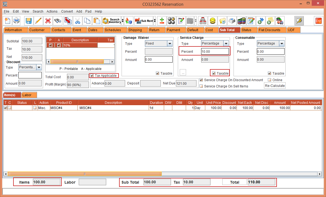
Task: Select the Save icon on the toolbar
Action: click(x=28, y=21)
